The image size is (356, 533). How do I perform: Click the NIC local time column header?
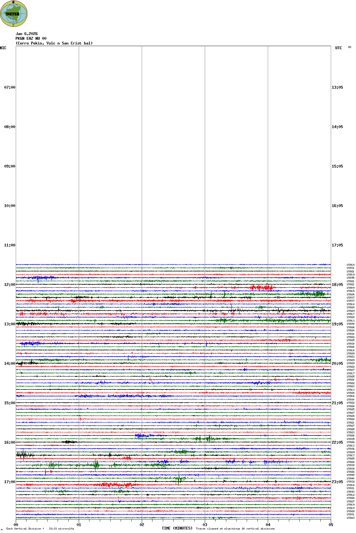click(3, 48)
